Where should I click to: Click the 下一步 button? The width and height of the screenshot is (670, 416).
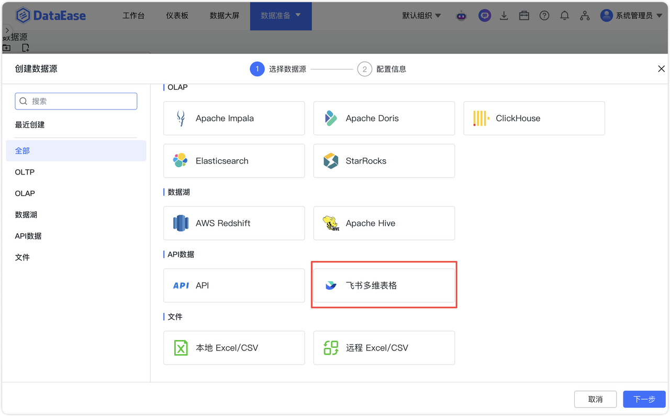644,399
